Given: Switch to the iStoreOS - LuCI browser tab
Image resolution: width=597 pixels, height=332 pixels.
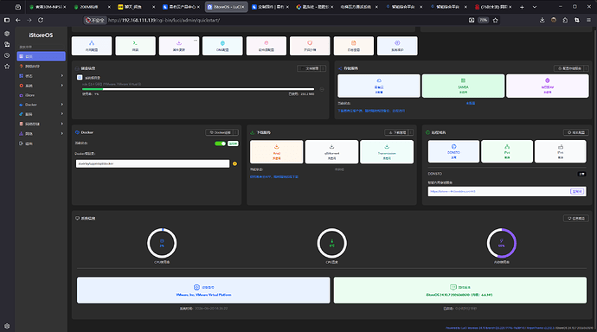Looking at the screenshot, I should [226, 7].
